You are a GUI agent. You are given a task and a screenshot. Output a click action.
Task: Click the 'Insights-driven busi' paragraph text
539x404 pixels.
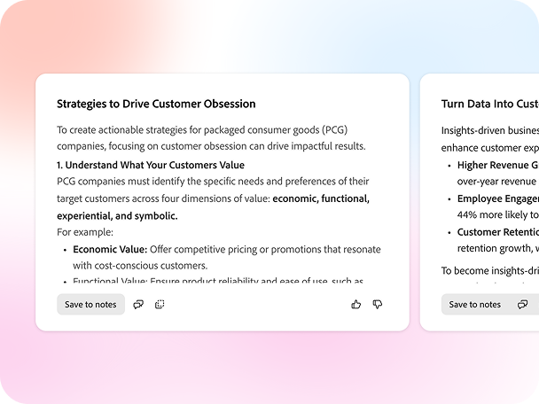click(489, 129)
